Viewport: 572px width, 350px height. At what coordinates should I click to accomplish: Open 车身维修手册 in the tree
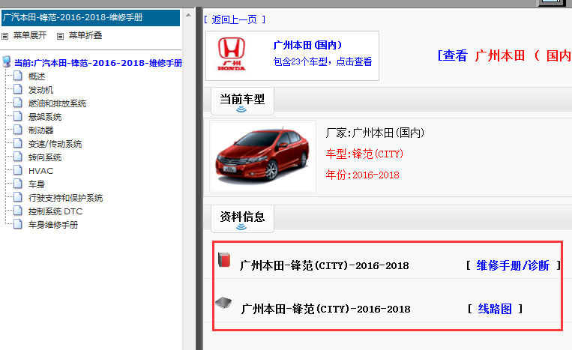click(x=53, y=225)
